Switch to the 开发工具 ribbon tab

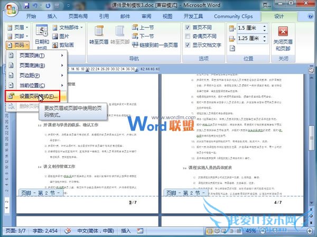pos(193,16)
